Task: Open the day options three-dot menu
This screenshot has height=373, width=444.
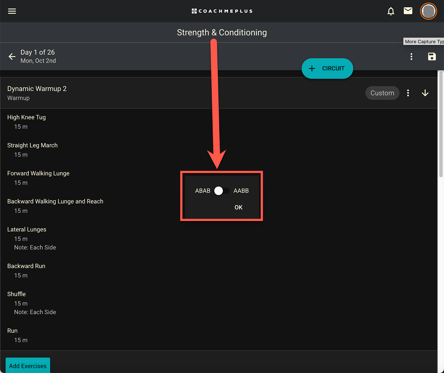Action: 411,57
